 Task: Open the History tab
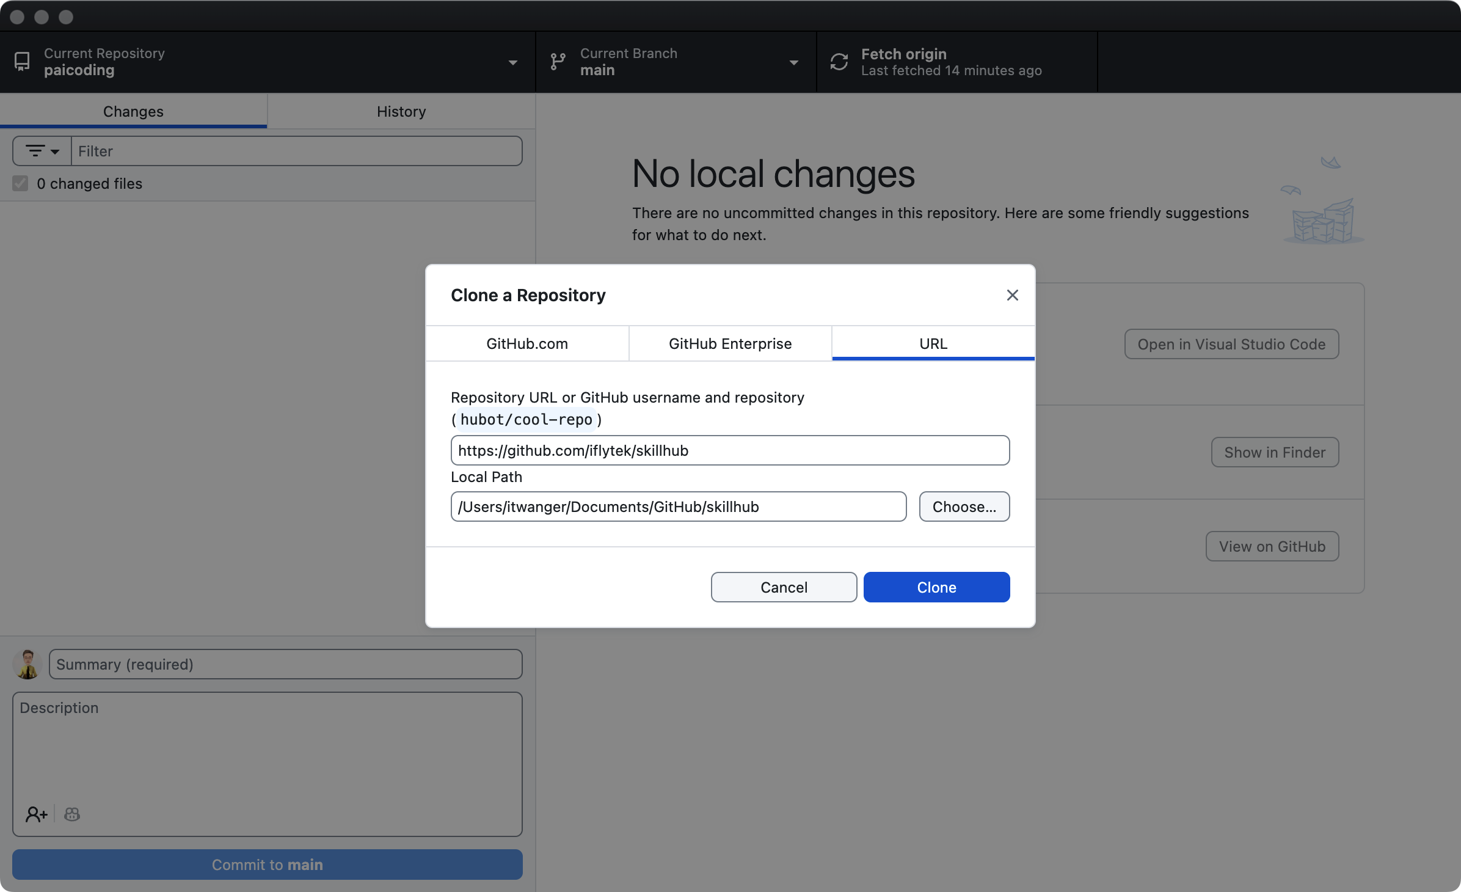click(401, 111)
